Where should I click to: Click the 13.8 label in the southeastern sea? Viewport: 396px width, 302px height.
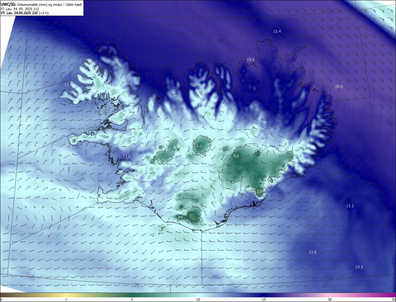tap(312, 252)
